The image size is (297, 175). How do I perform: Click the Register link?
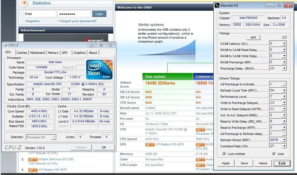[33, 21]
